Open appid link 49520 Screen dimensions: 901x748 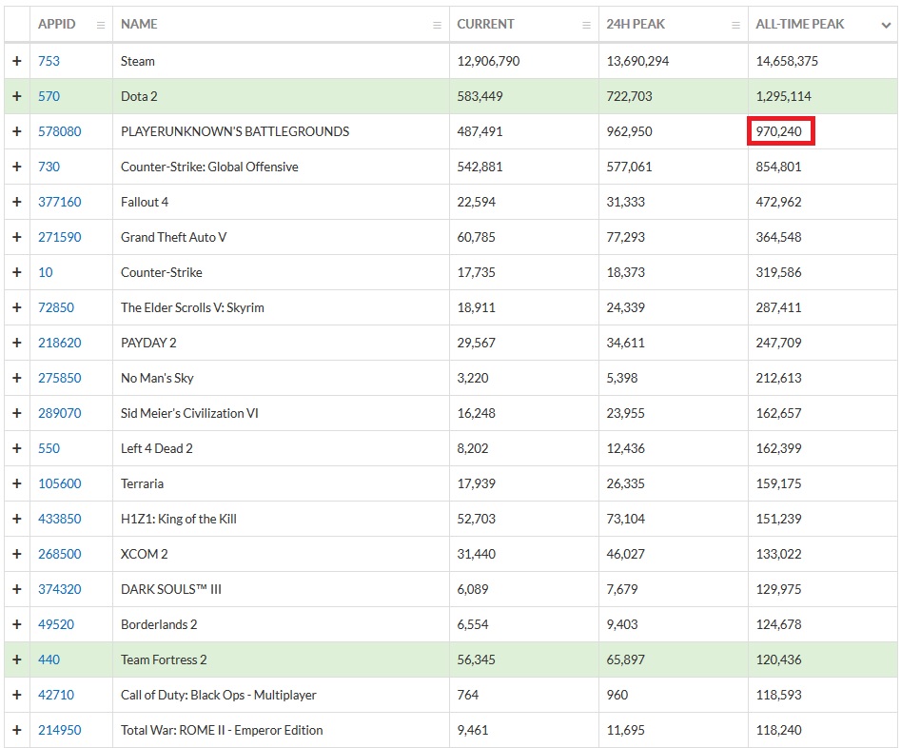(56, 624)
